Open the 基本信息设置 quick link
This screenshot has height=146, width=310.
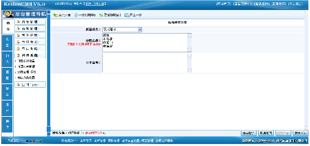tap(130, 141)
